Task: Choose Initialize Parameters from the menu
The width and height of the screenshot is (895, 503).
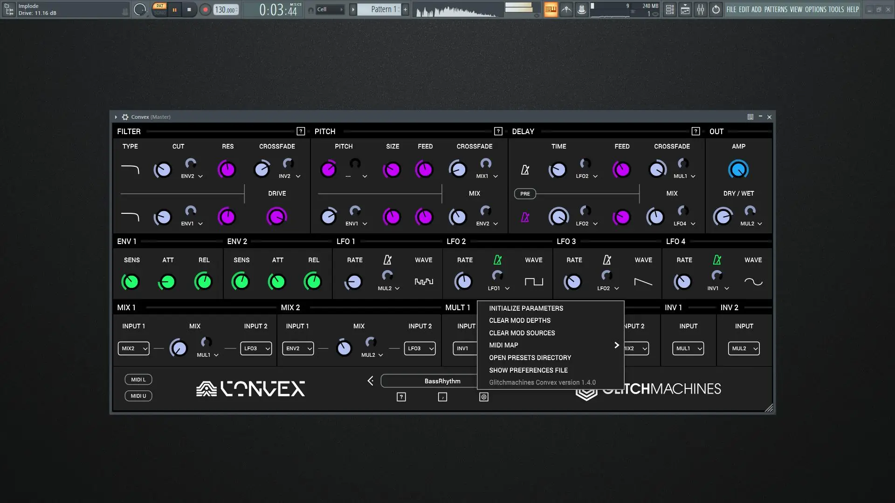Action: click(x=526, y=308)
